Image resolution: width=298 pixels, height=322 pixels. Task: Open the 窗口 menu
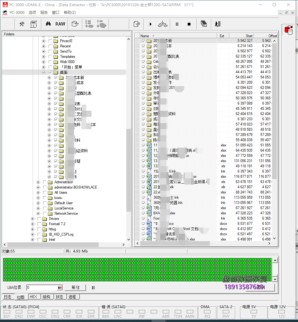tap(56, 13)
